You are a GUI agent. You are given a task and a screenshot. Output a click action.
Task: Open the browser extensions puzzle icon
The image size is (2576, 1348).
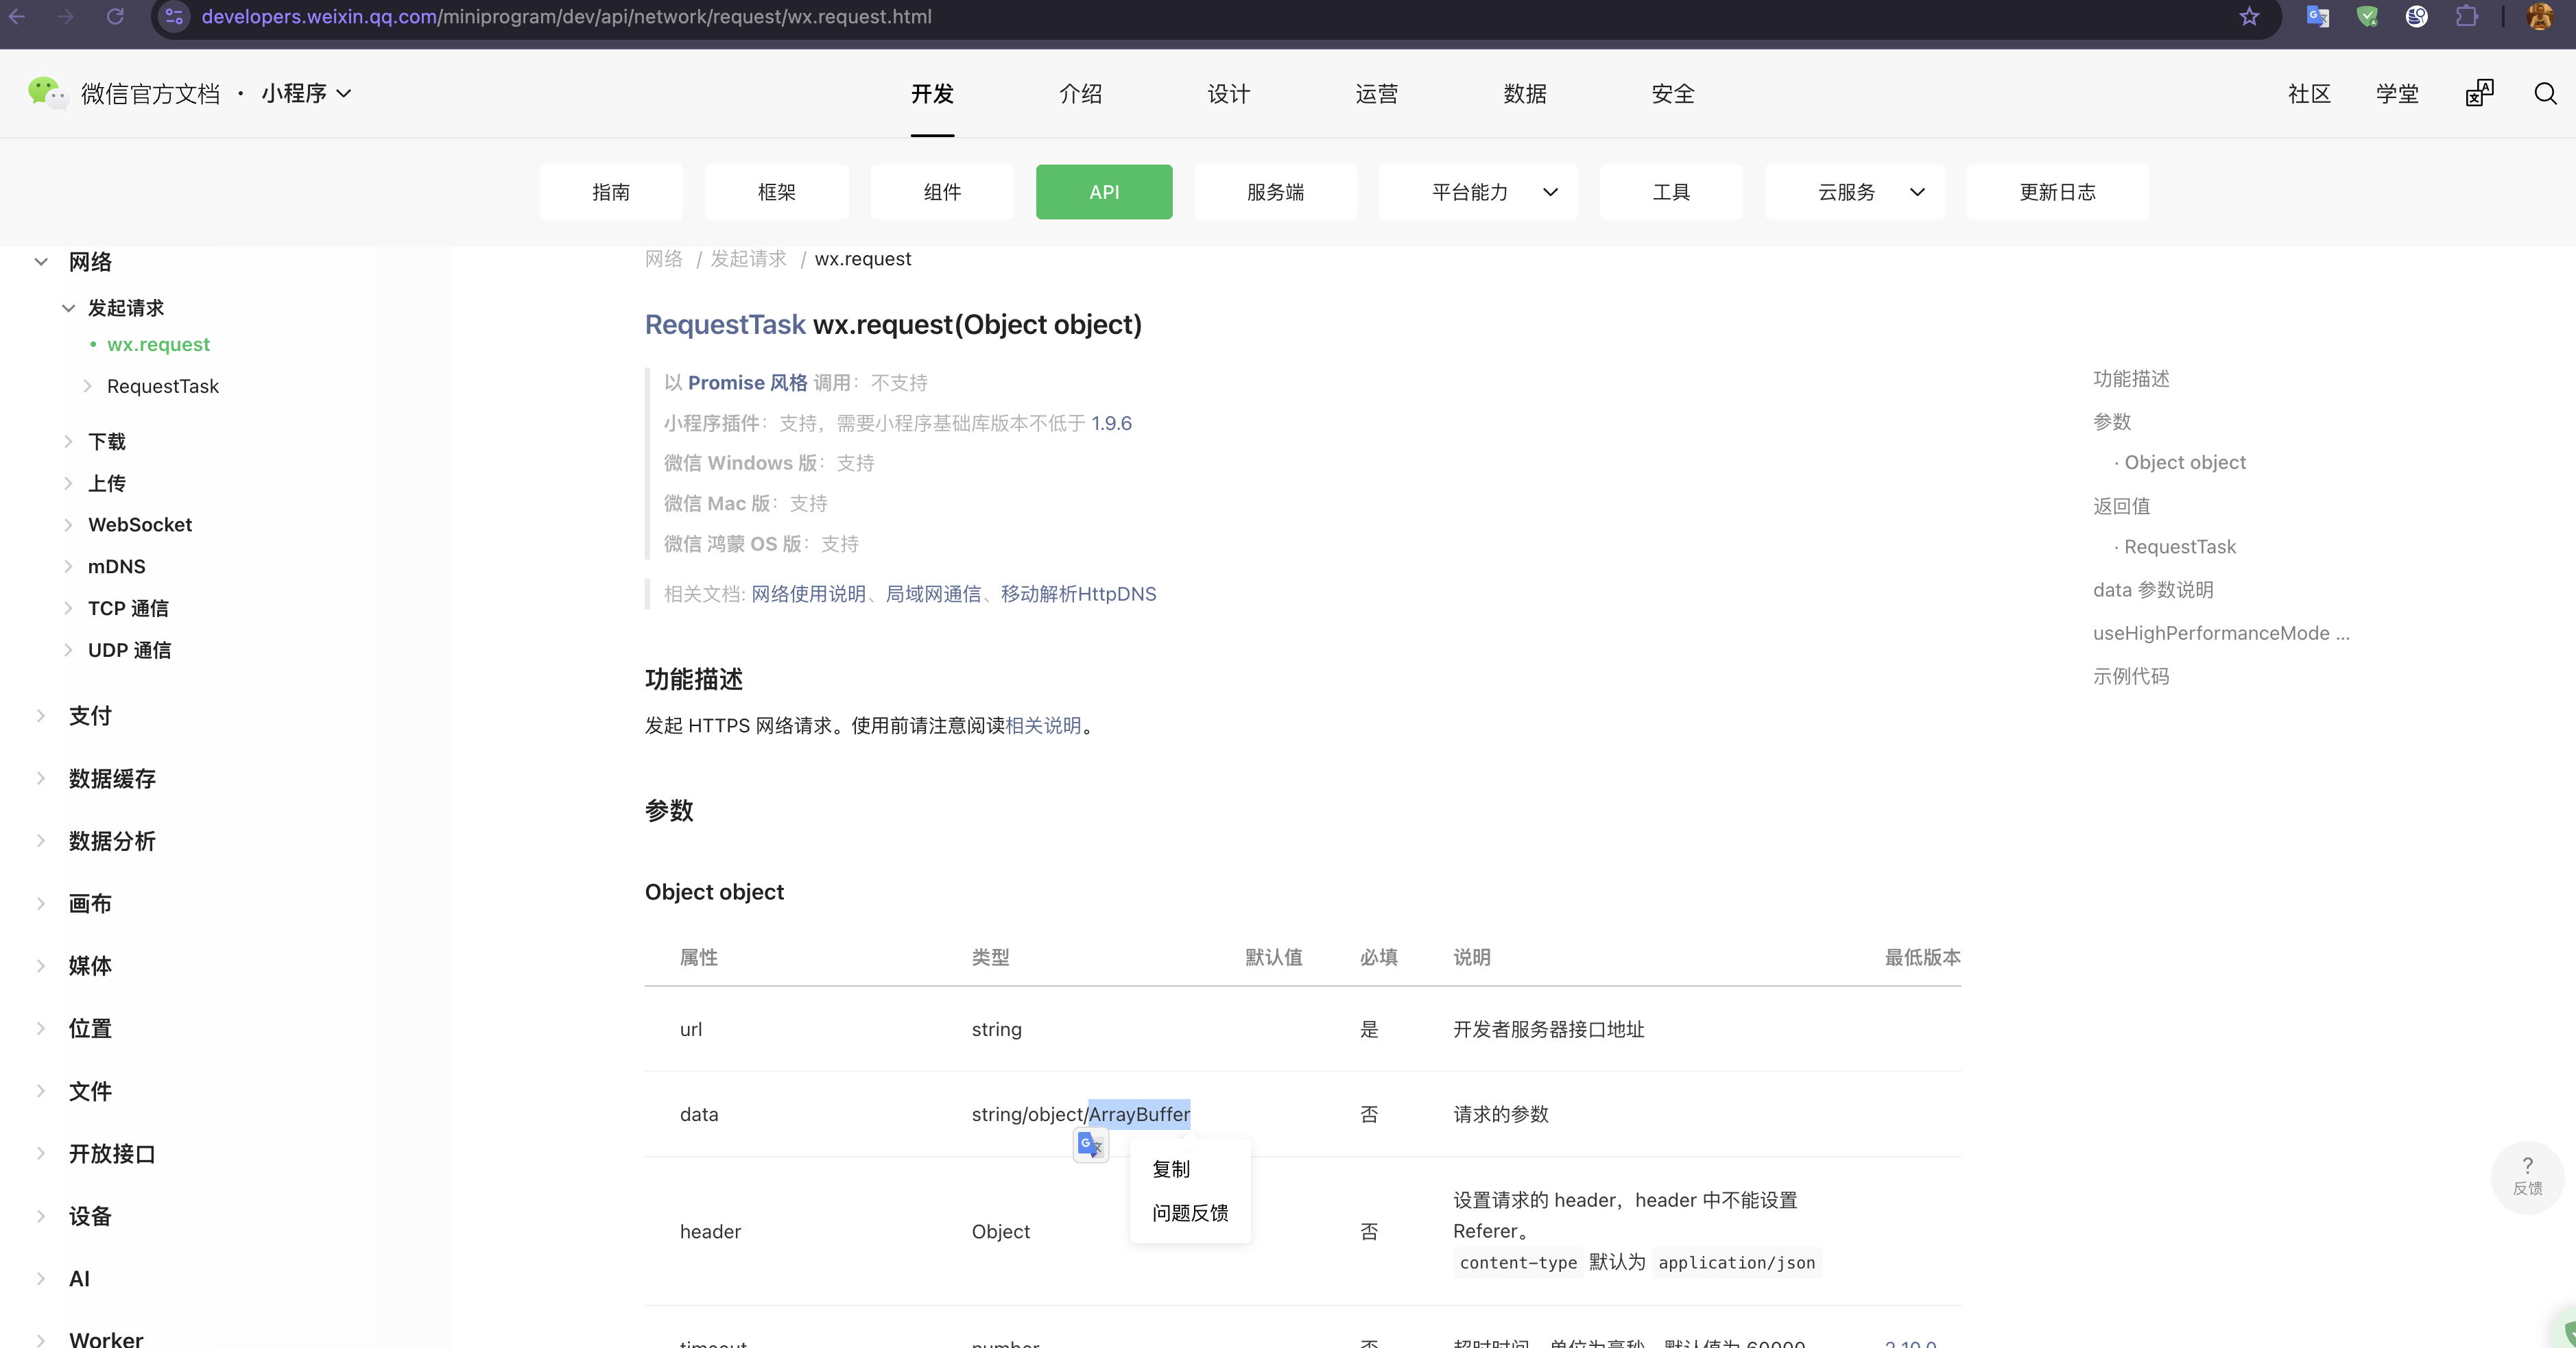pyautogui.click(x=2467, y=16)
